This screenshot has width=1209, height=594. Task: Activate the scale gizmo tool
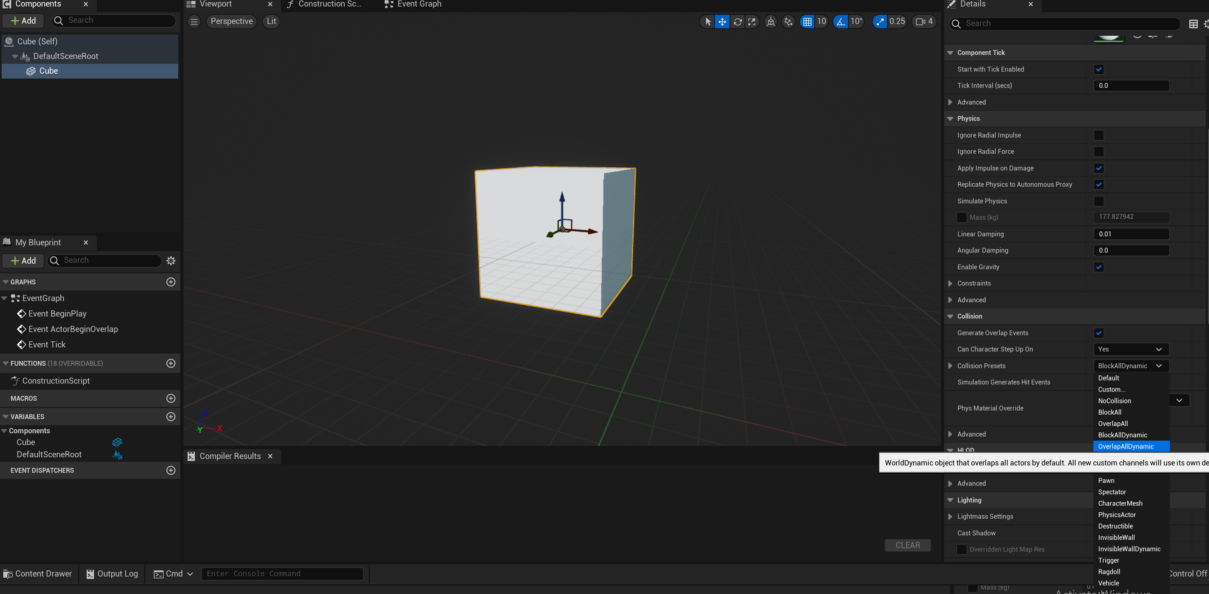pos(752,22)
